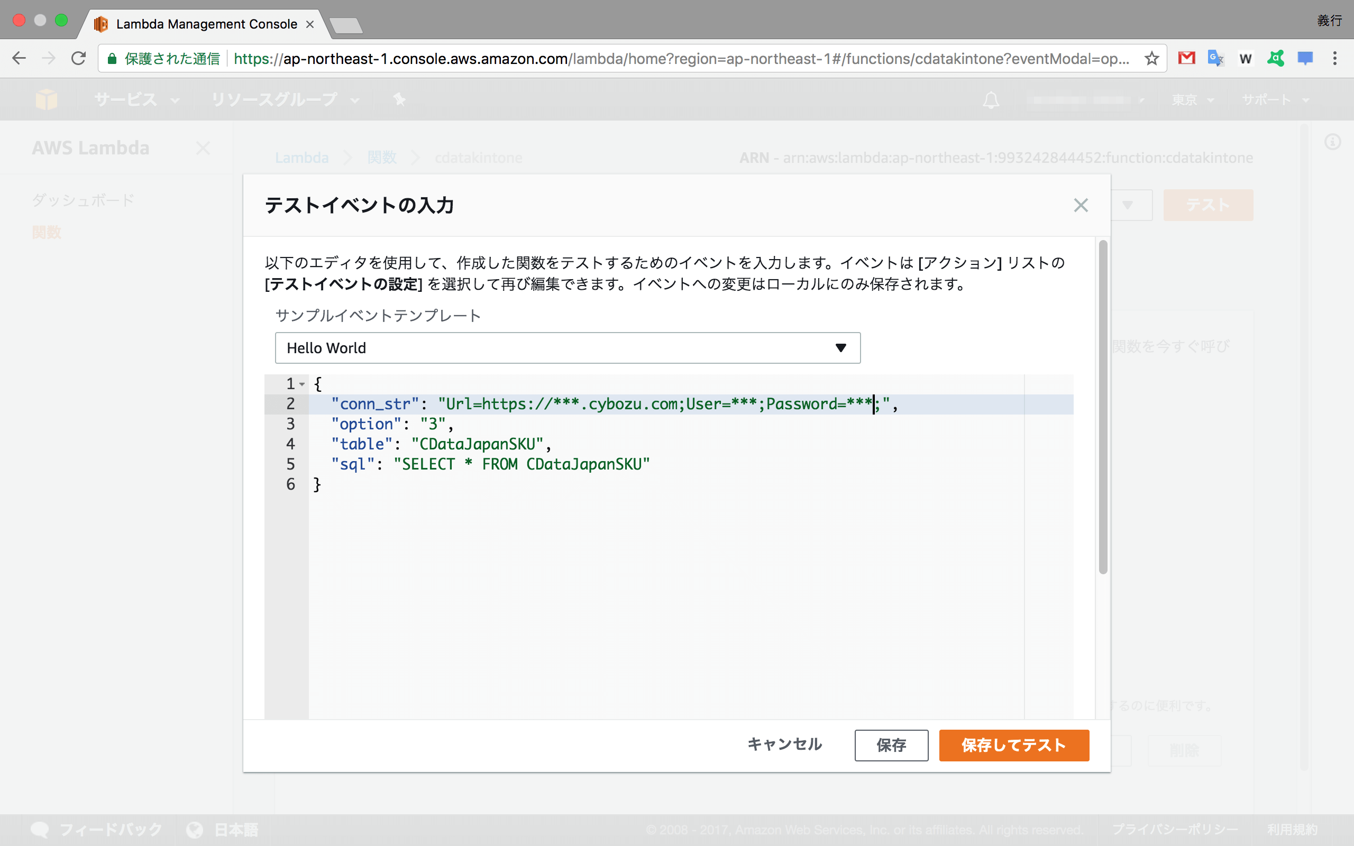Click the blue chat bubble extension icon

click(1305, 58)
